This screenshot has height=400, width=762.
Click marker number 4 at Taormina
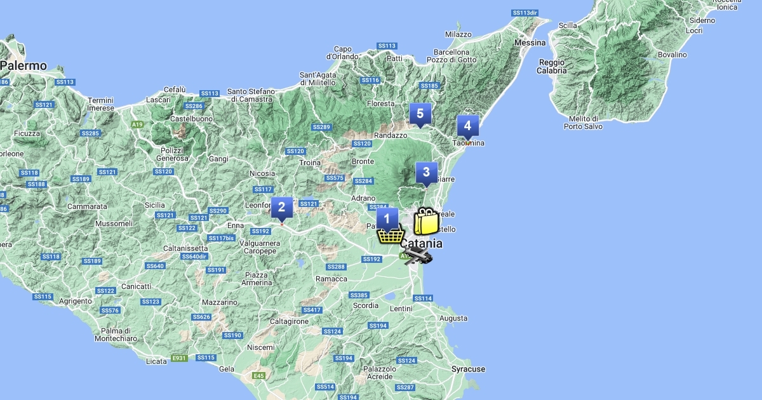tap(467, 126)
